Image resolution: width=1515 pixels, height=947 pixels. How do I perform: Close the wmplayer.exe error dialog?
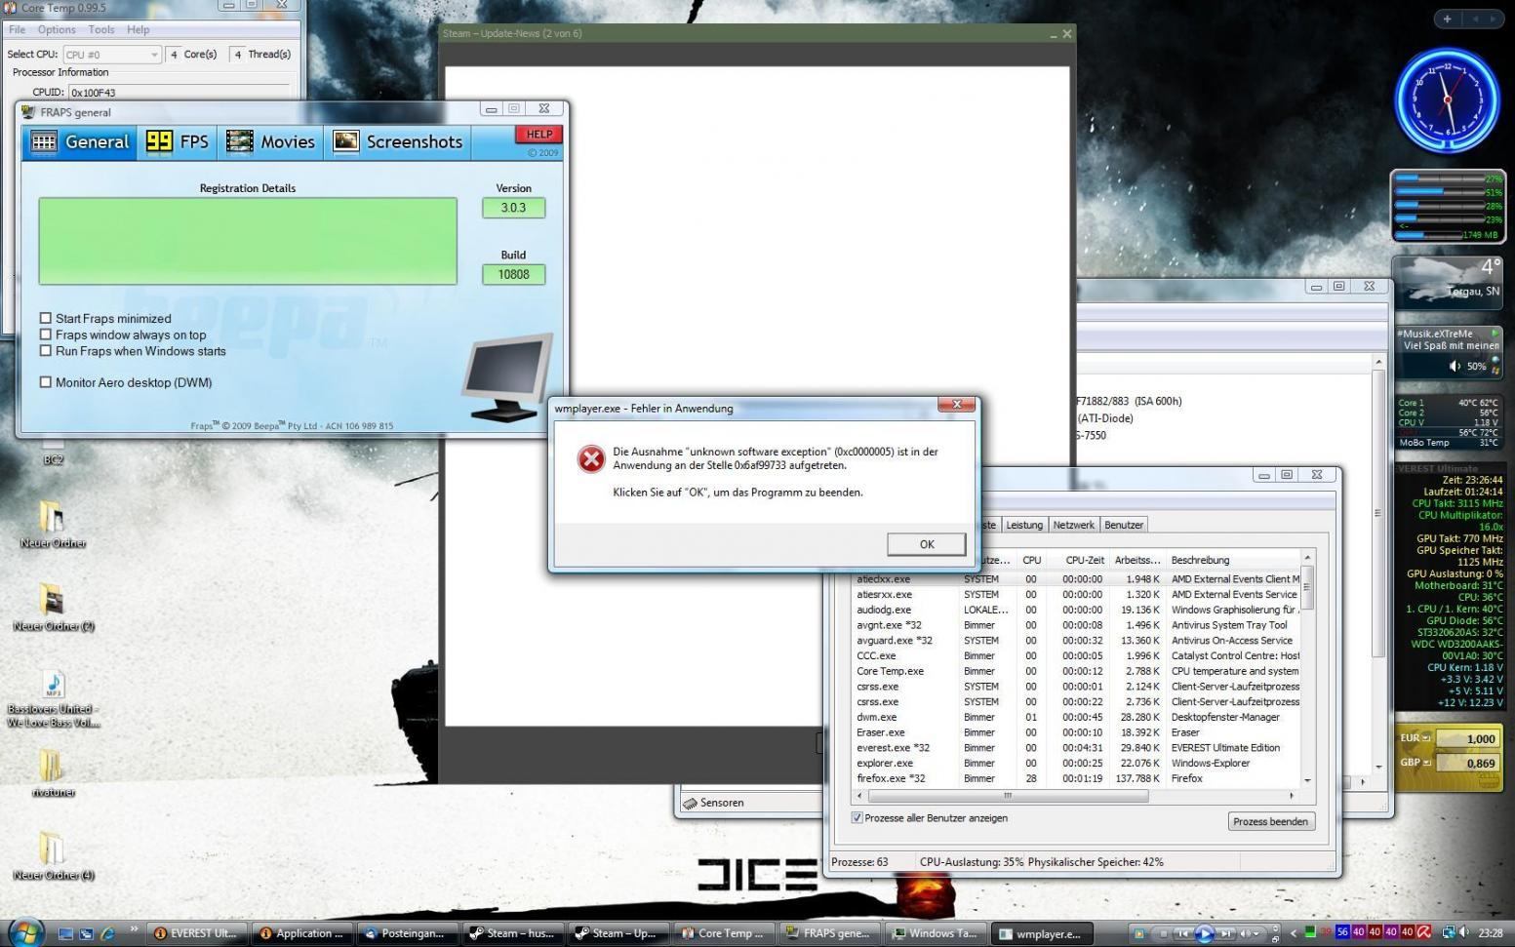click(956, 405)
